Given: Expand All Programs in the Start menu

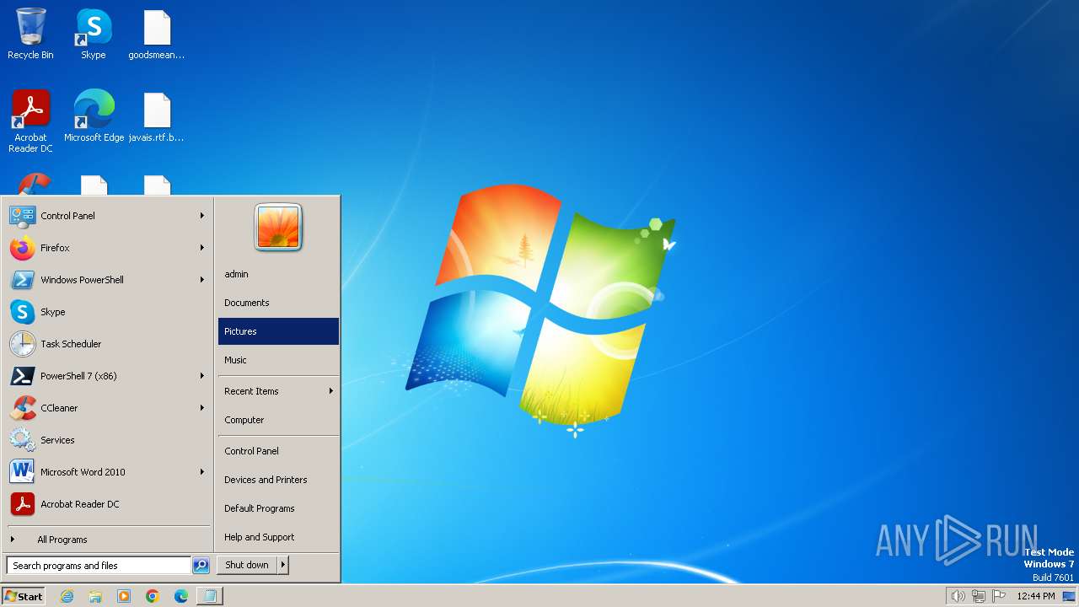Looking at the screenshot, I should [108, 540].
